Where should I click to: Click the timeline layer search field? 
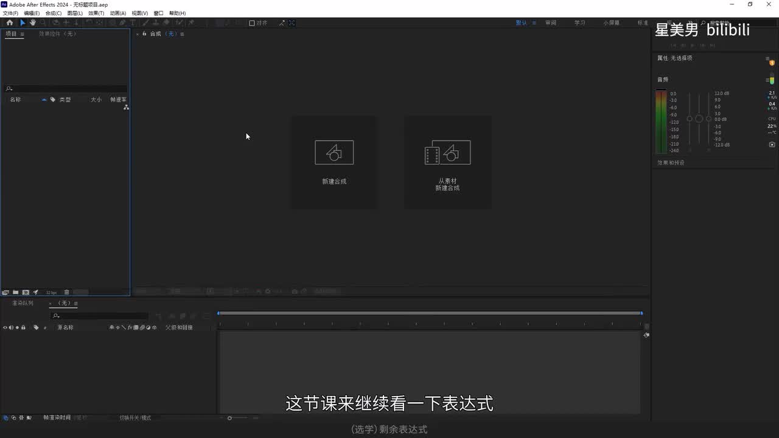click(x=100, y=316)
